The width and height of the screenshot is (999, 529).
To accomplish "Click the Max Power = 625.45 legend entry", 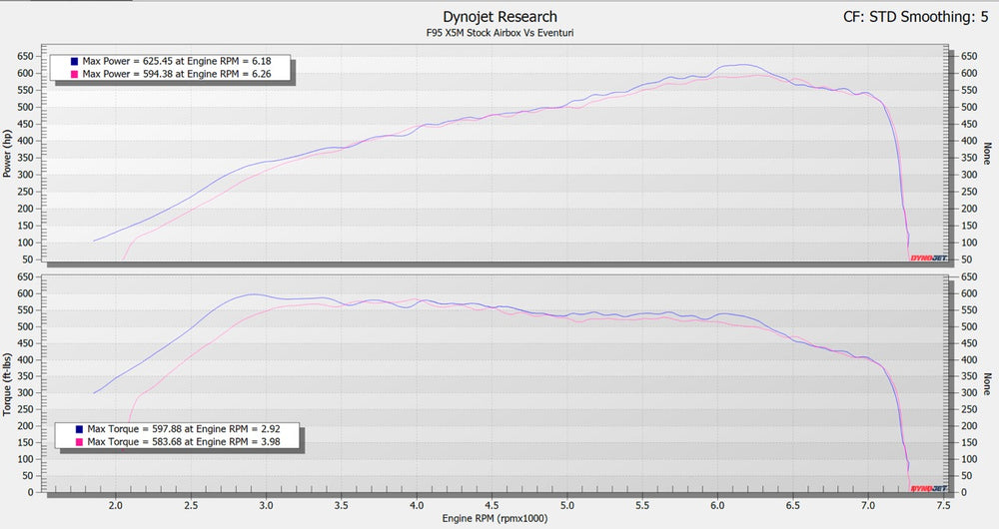I will (177, 62).
